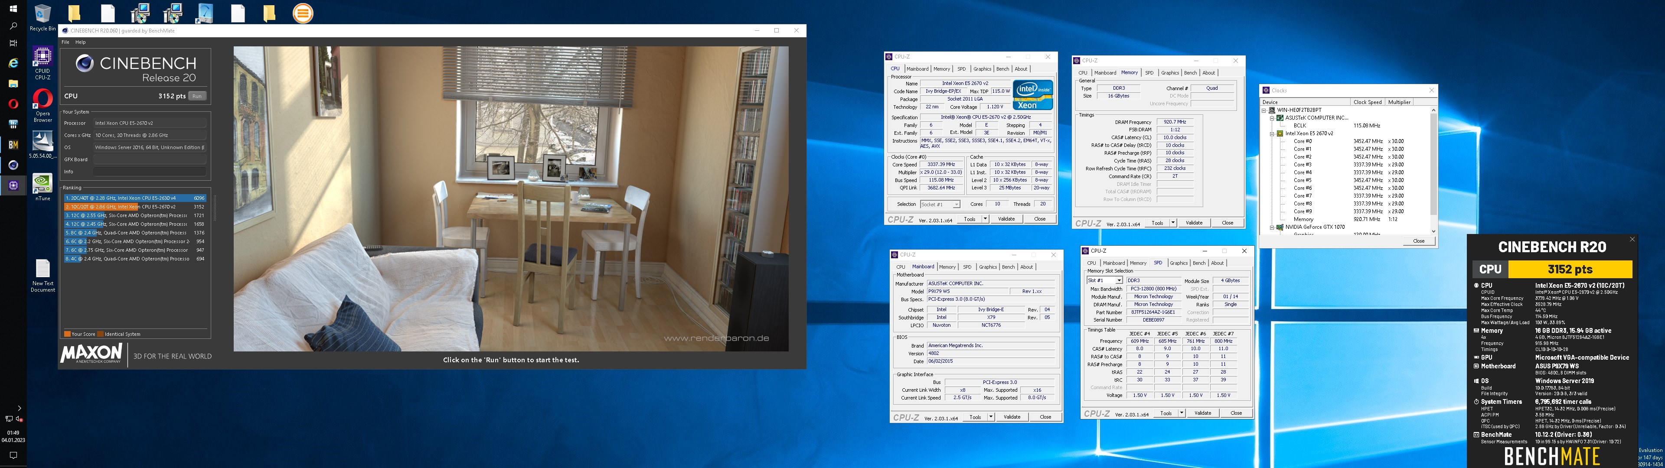Launch Internet Explorer from the taskbar
Image resolution: width=1665 pixels, height=468 pixels.
13,63
